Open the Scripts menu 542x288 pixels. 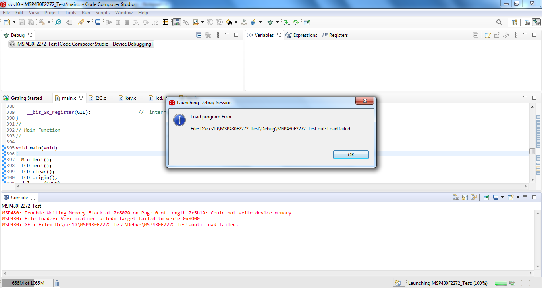coord(102,13)
